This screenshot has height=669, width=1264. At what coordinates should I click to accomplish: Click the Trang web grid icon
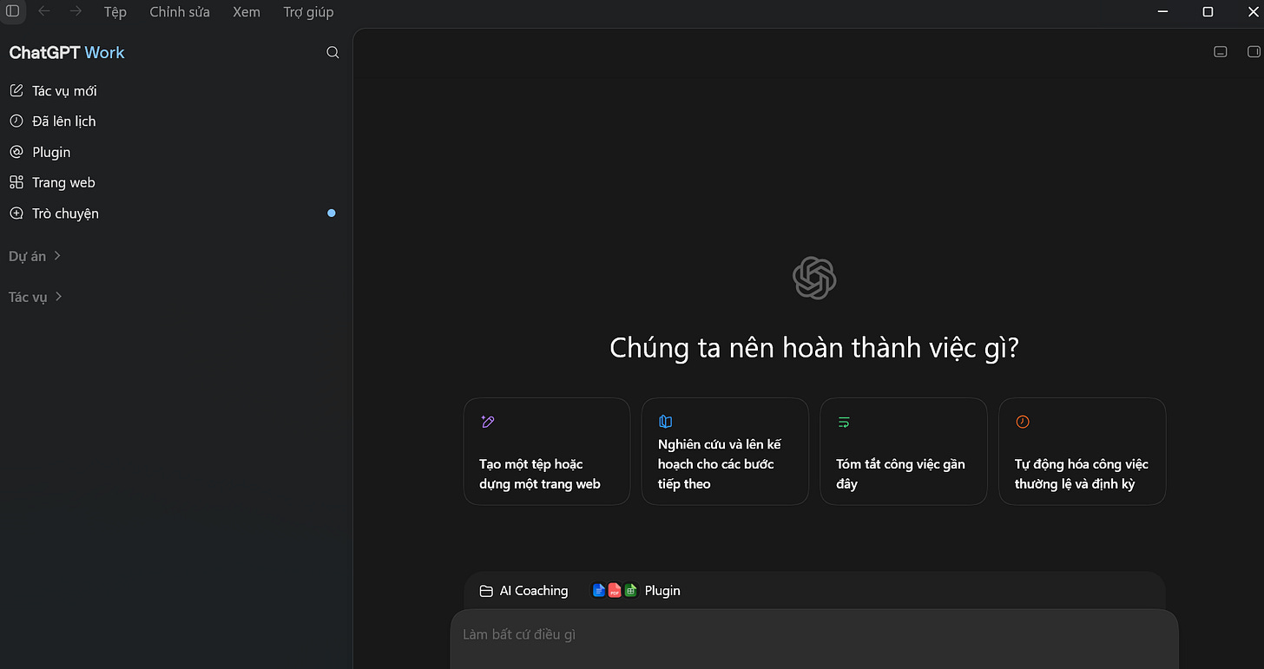16,182
